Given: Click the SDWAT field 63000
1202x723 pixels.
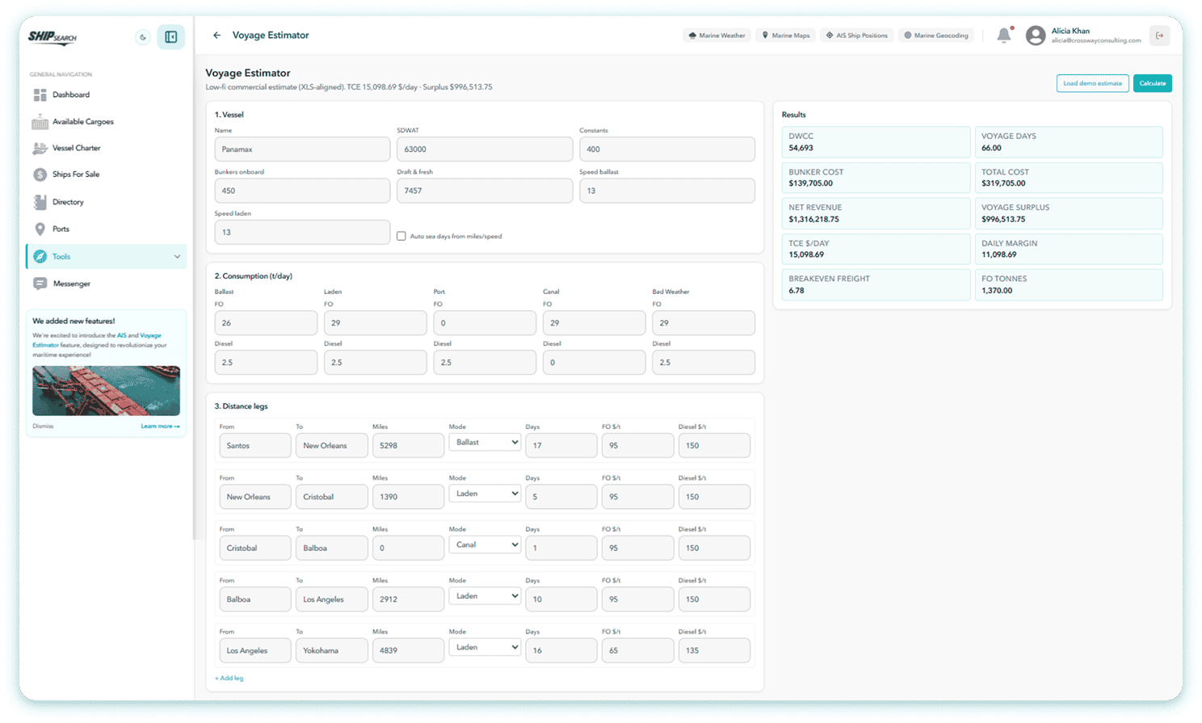Looking at the screenshot, I should point(485,149).
